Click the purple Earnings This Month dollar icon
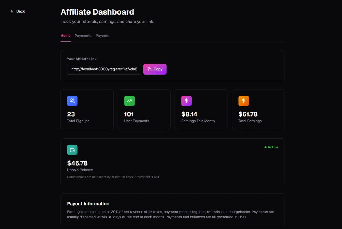342x229 pixels. point(186,101)
